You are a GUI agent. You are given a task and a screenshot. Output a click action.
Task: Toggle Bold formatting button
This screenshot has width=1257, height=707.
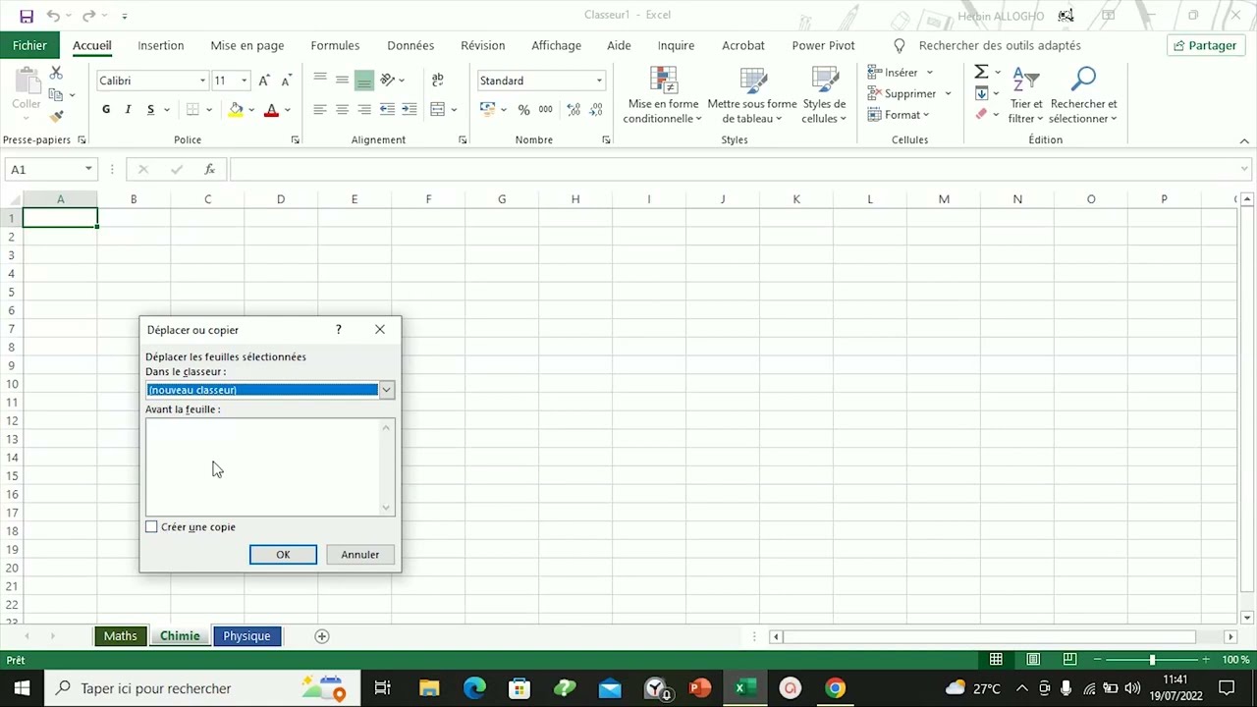(106, 110)
